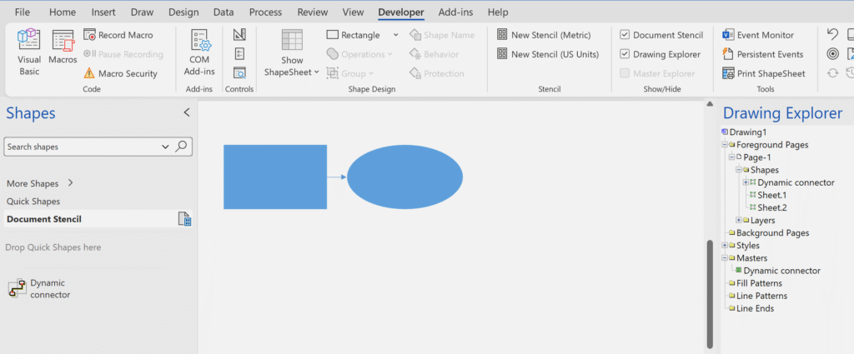Toggle the Drawing Explorer checkbox
Screen dimensions: 854x354
(625, 54)
